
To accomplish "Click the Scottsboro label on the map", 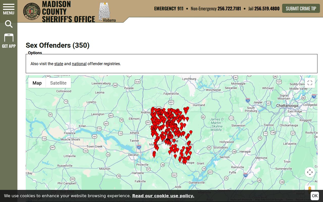I will click(221, 147).
